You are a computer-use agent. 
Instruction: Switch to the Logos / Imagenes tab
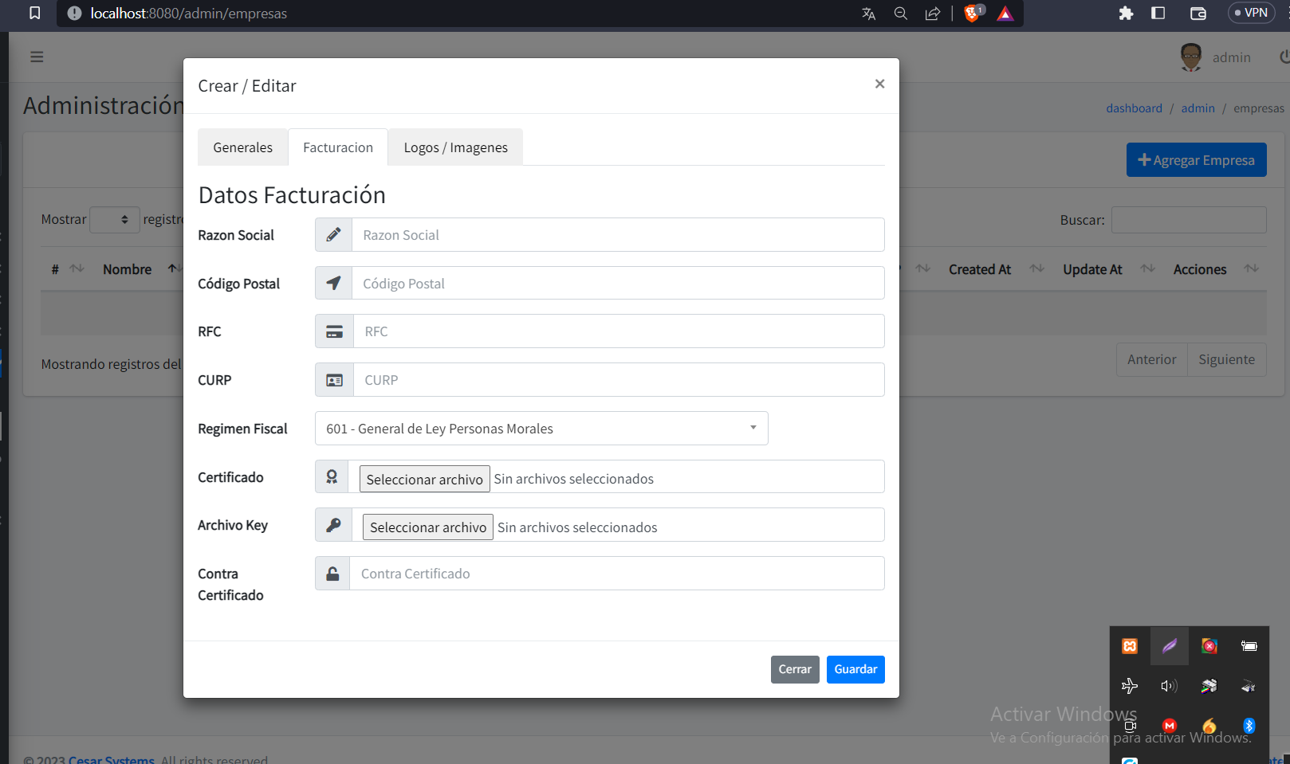[x=455, y=147]
